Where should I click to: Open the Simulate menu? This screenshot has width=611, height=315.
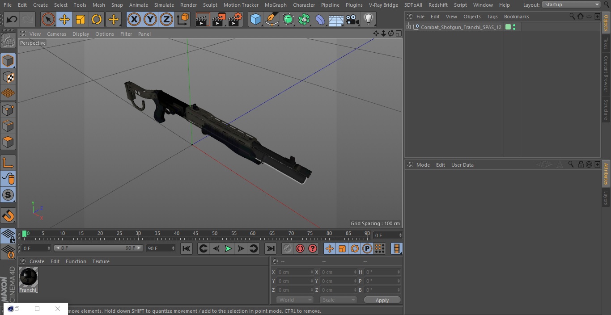pyautogui.click(x=164, y=5)
